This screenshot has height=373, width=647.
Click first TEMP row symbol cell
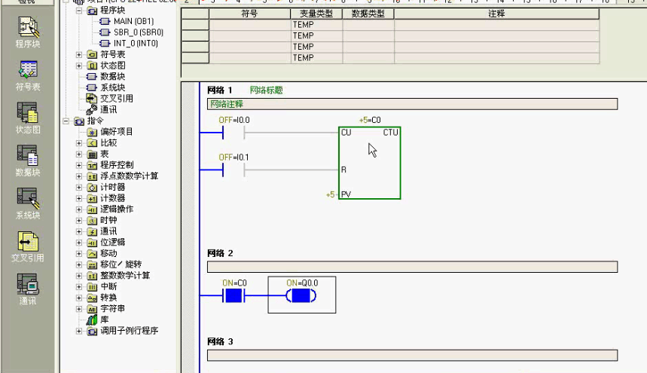pos(249,25)
